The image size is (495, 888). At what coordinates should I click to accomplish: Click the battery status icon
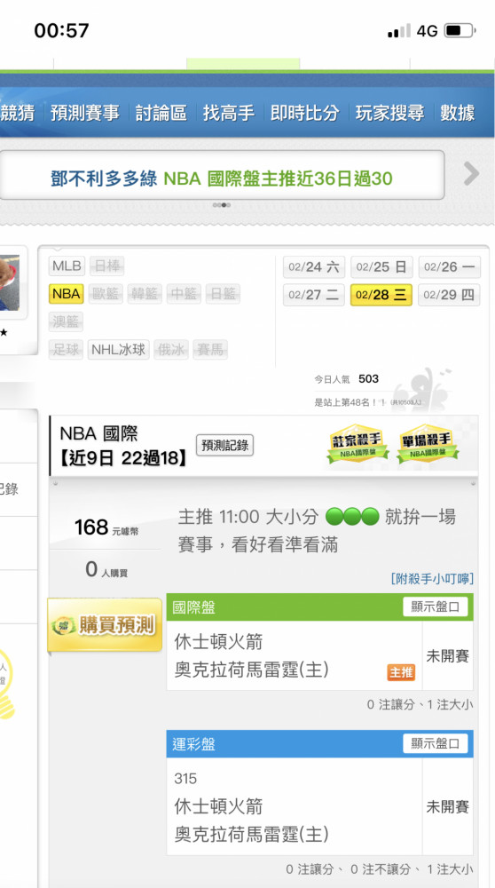pos(460,30)
